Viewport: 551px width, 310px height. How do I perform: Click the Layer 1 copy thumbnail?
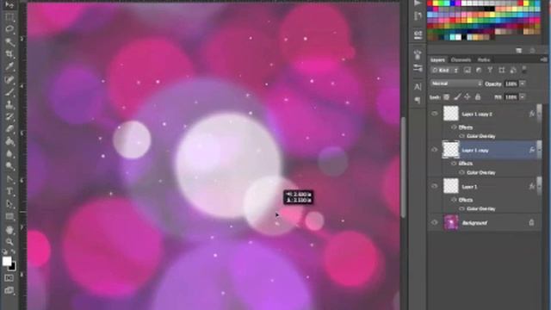pos(451,149)
